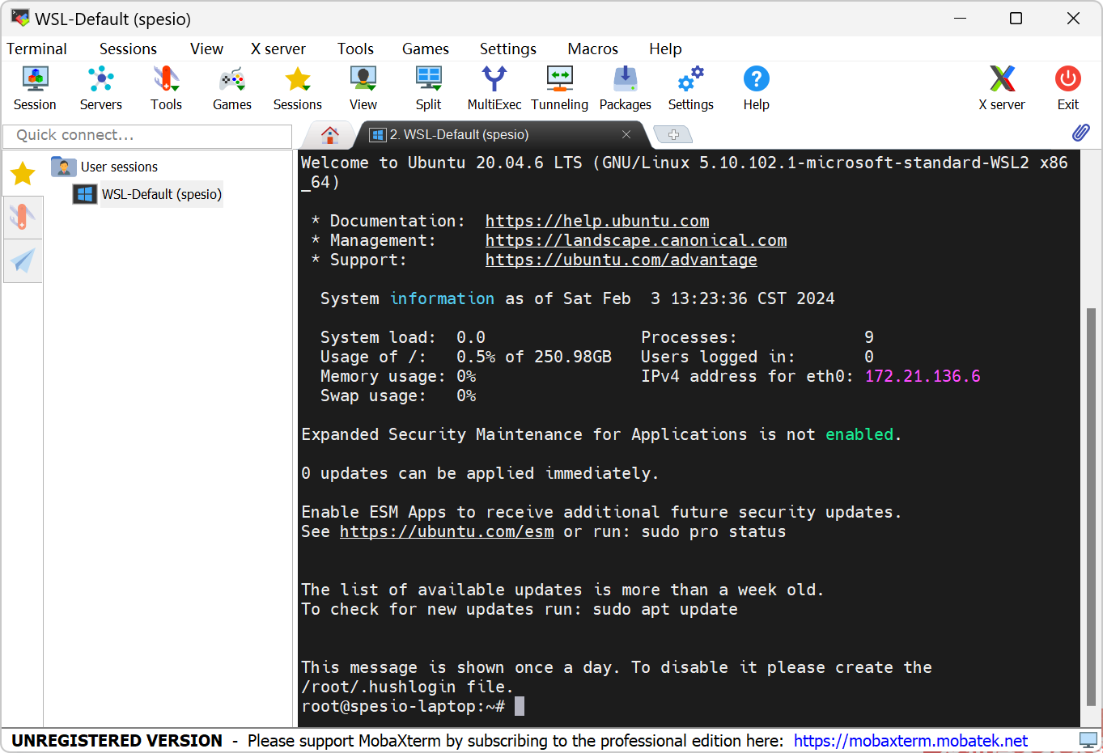This screenshot has height=753, width=1103.
Task: Open the Games toolbar icon
Action: (231, 87)
